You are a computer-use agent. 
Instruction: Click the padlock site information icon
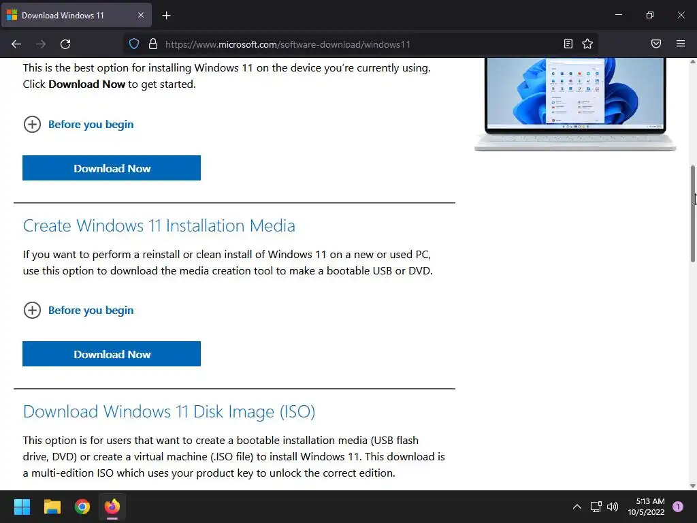(x=153, y=44)
